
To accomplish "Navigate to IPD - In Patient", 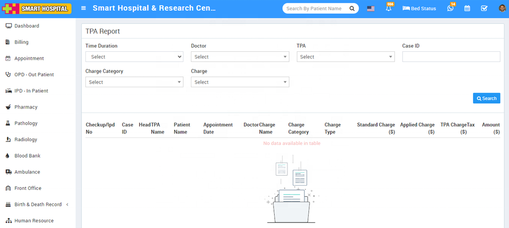I will tap(31, 91).
